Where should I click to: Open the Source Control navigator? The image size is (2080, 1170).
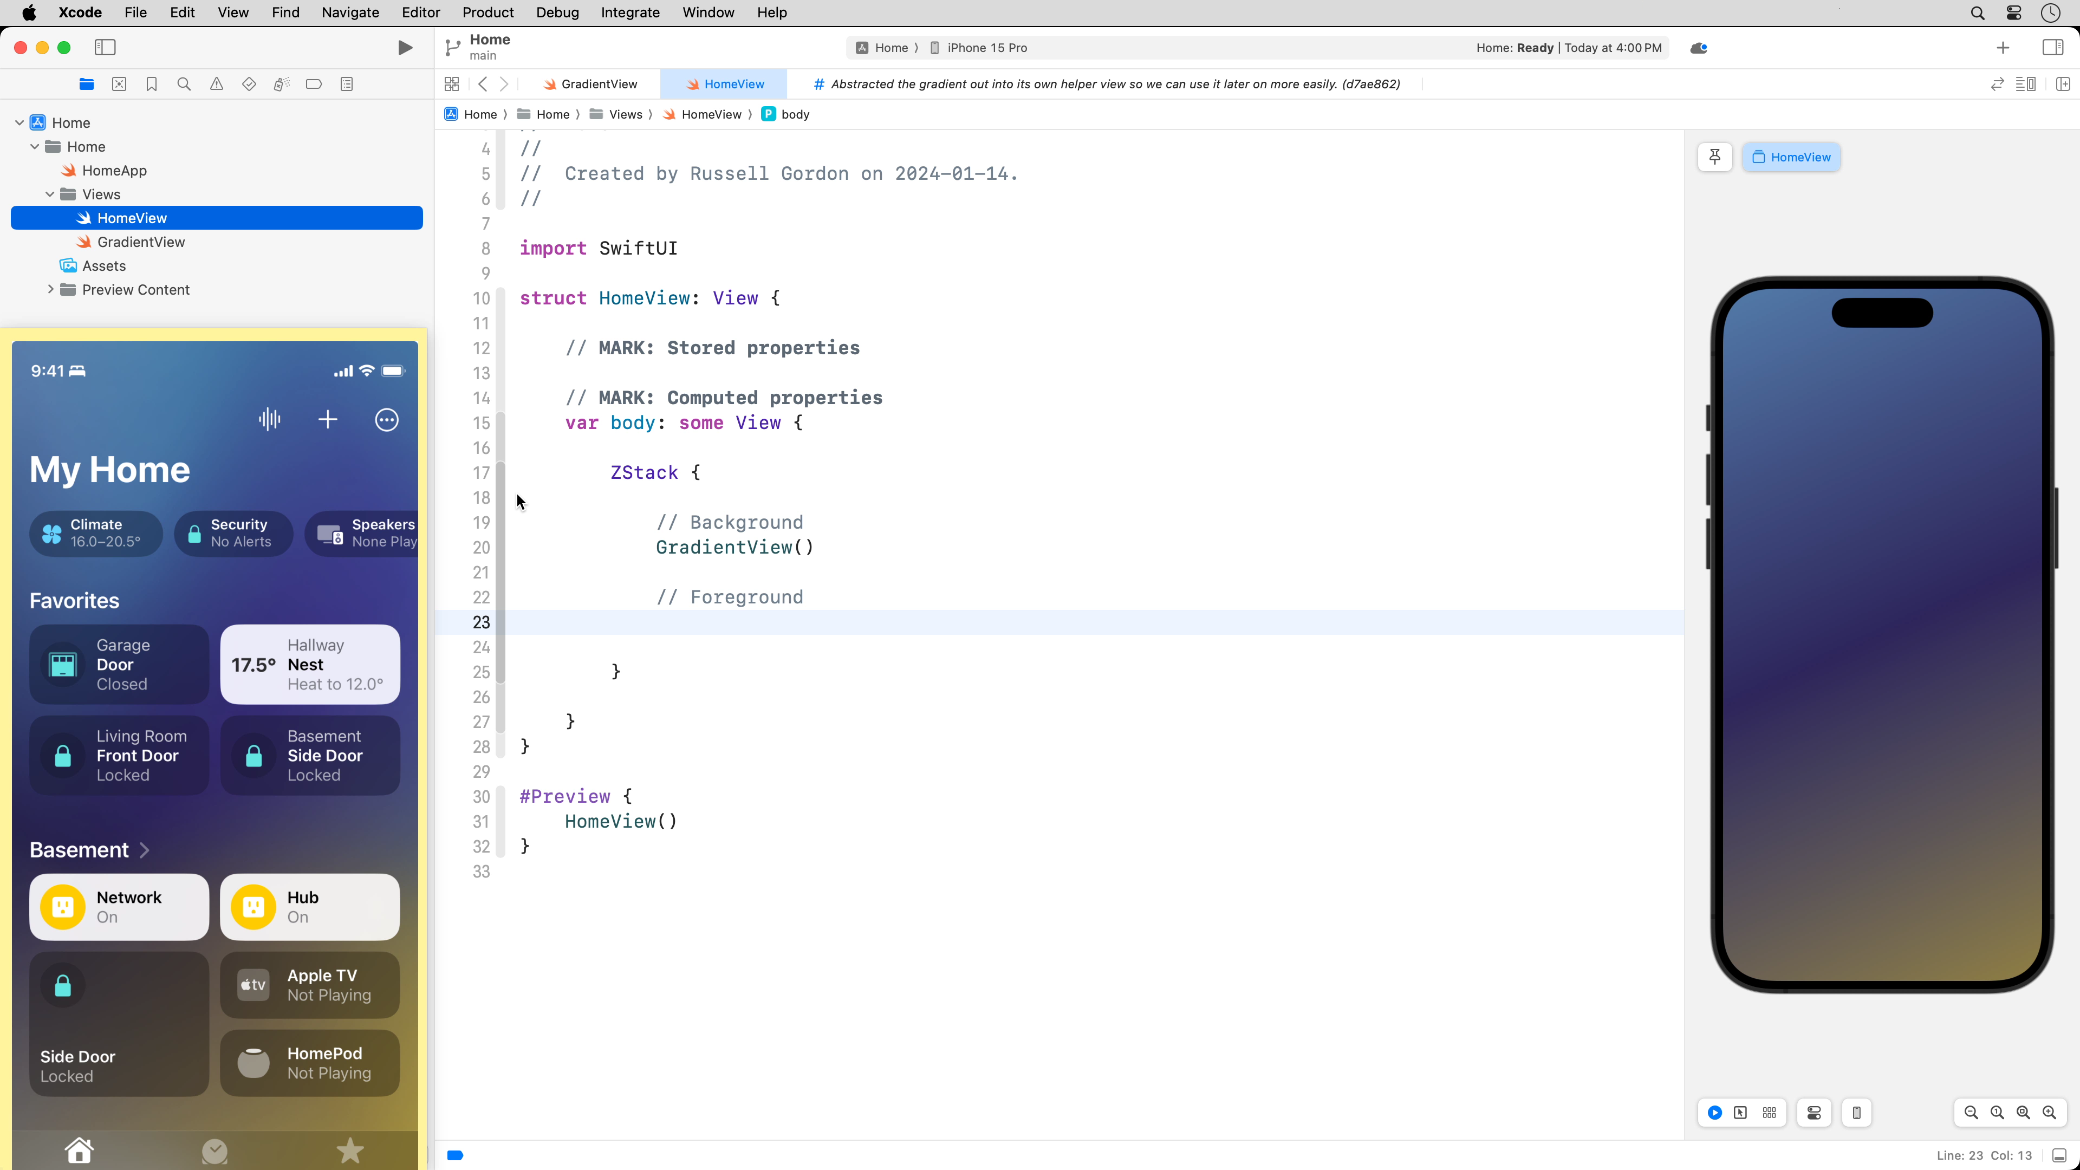point(119,84)
